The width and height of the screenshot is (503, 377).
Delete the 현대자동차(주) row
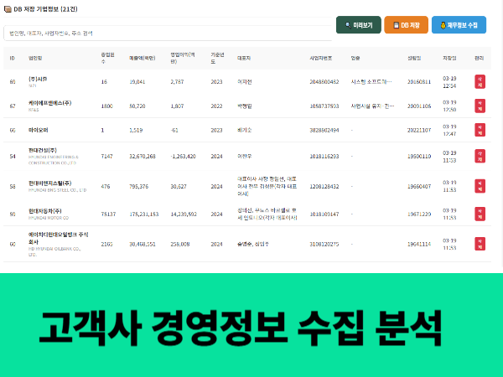tap(480, 214)
